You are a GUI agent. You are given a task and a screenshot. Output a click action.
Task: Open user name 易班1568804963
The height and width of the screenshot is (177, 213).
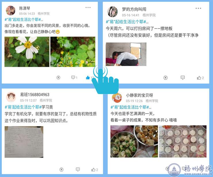(35, 95)
